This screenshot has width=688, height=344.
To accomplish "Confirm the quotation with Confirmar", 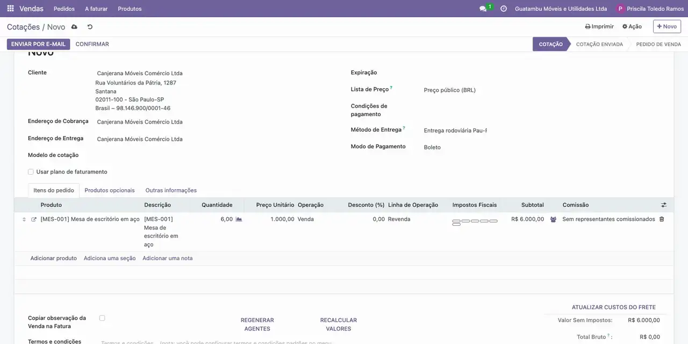I will tap(92, 44).
